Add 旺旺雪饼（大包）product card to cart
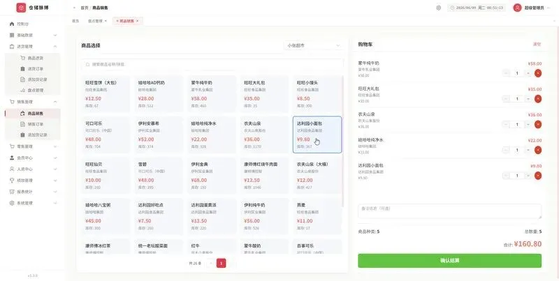Screen dimensions: 559x281 point(106,93)
